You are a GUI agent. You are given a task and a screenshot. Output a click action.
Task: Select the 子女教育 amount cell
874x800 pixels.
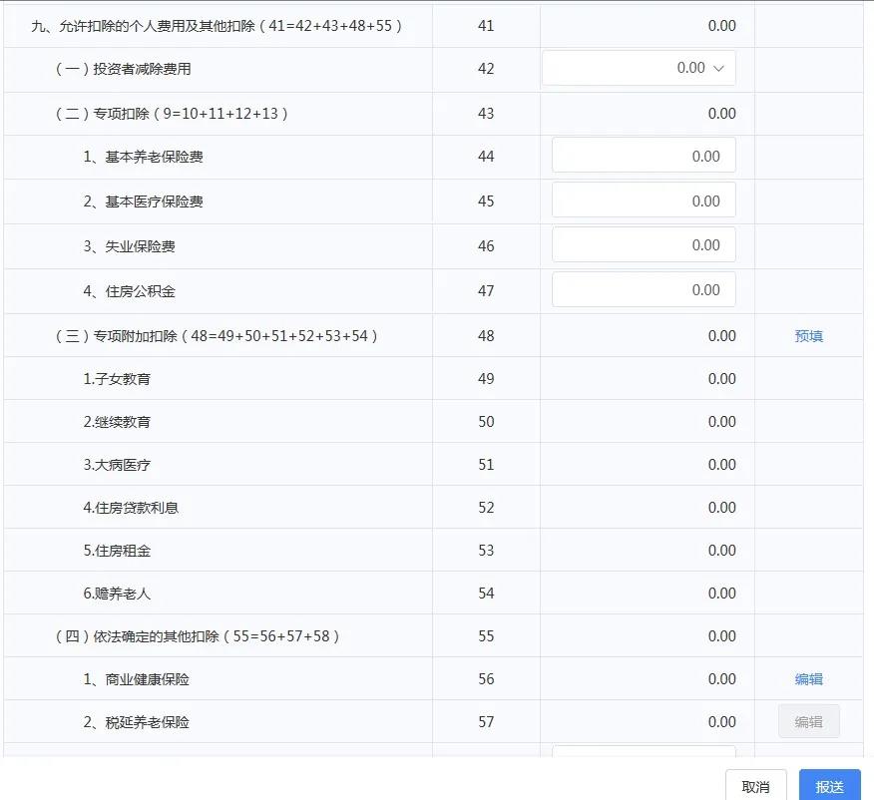point(639,378)
